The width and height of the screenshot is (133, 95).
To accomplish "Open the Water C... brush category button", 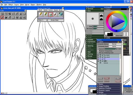I will pyautogui.click(x=42, y=20).
